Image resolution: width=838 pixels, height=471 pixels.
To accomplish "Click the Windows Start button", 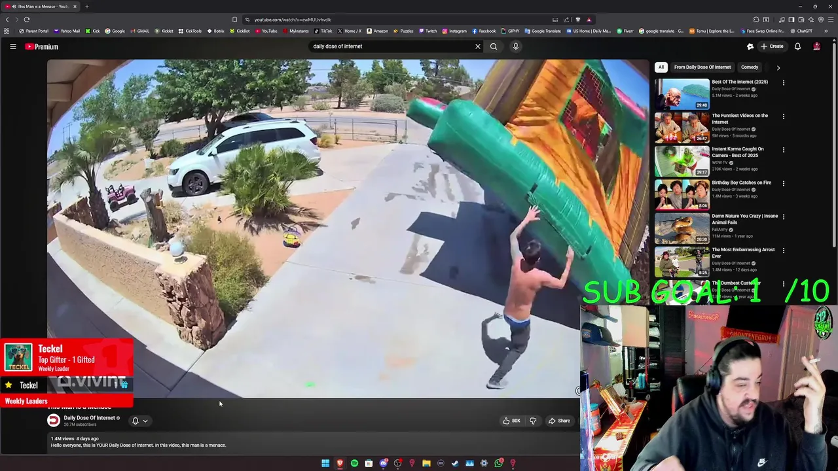I will (x=325, y=463).
